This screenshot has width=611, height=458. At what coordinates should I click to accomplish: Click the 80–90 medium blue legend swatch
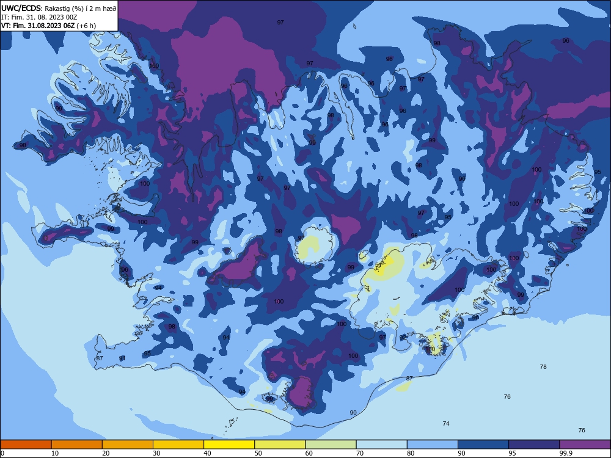(433, 445)
